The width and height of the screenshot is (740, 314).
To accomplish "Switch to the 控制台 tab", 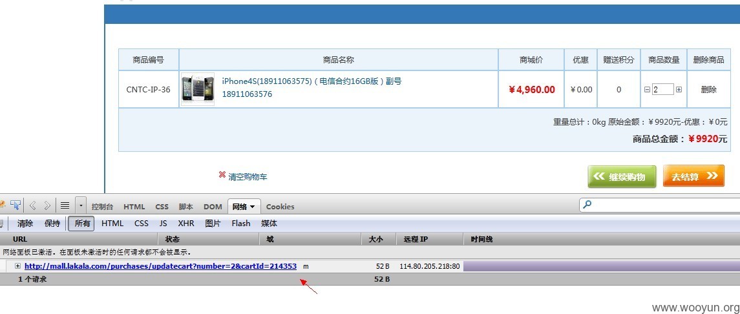I will click(102, 207).
